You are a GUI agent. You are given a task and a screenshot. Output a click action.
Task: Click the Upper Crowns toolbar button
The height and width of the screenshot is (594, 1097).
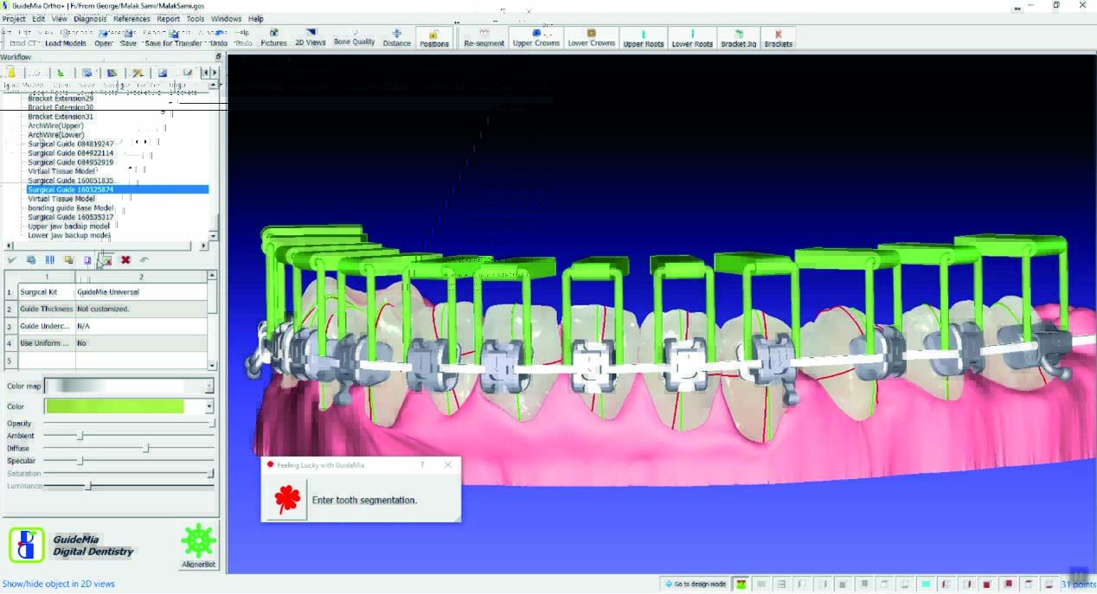tap(536, 38)
